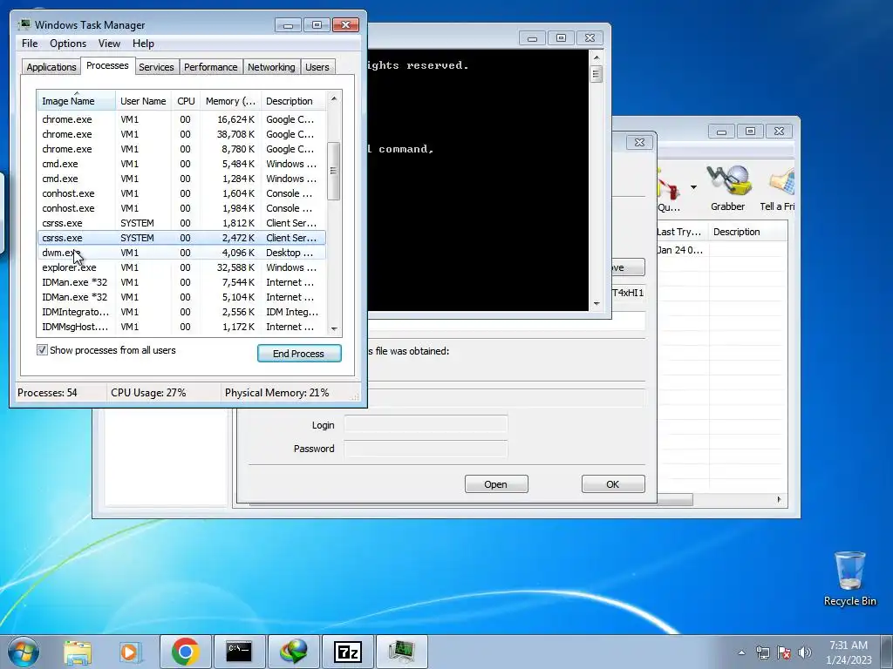Expand the IDM queue dropdown arrow
This screenshot has width=893, height=669.
[693, 186]
